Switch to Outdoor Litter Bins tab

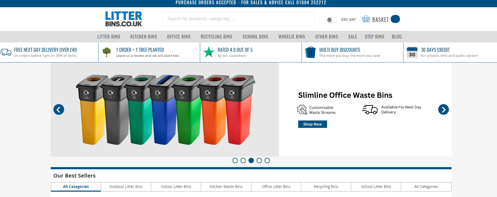pos(126,187)
